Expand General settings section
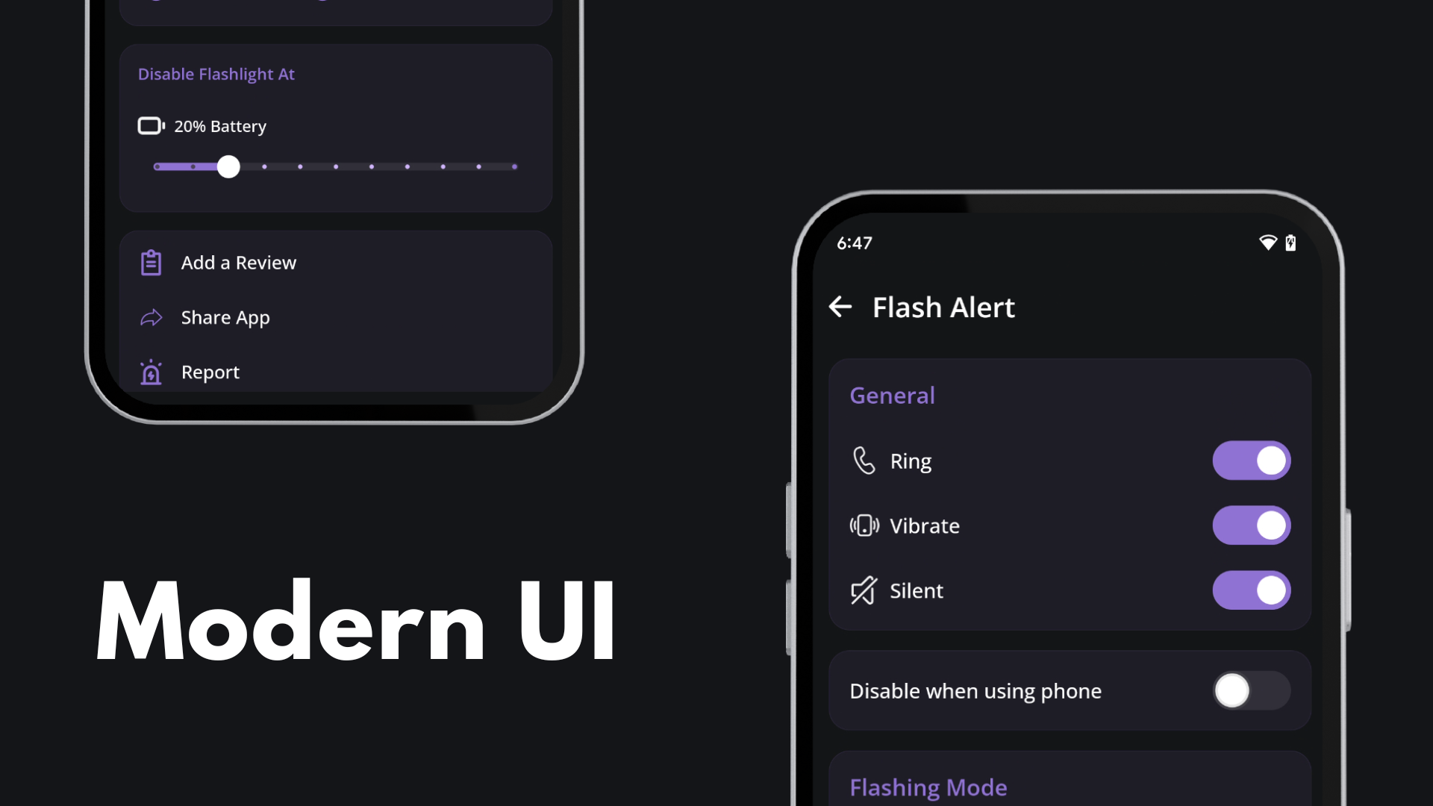1433x806 pixels. point(890,395)
